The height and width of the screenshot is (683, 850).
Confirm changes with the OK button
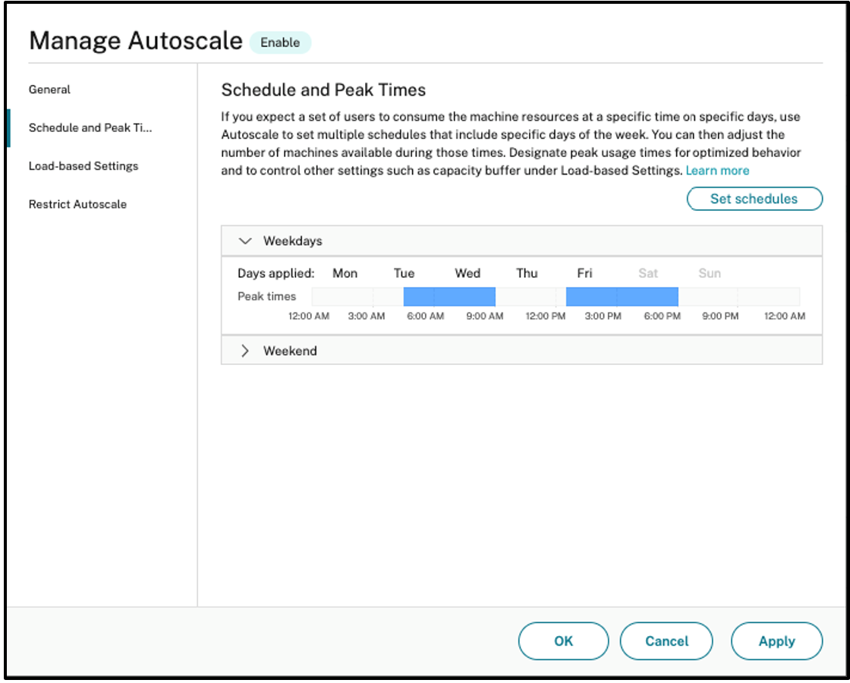click(x=563, y=641)
